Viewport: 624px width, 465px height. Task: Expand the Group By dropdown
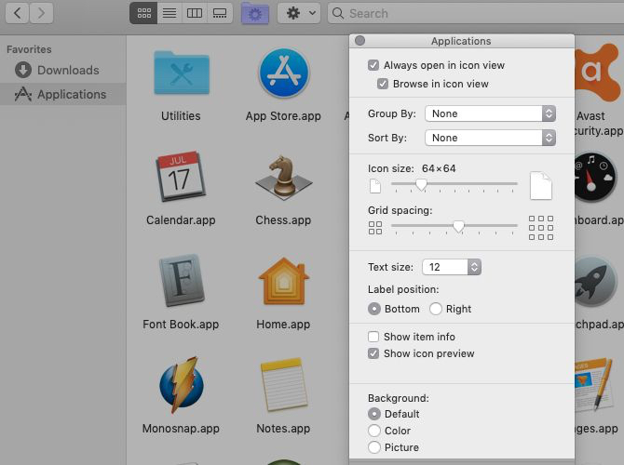pyautogui.click(x=490, y=113)
